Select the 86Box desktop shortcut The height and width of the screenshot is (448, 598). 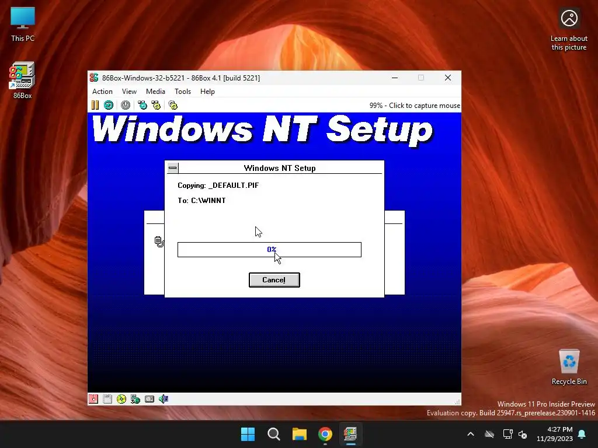point(23,80)
